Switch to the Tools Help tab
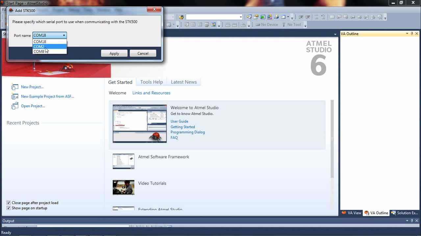421x236 pixels. point(151,82)
